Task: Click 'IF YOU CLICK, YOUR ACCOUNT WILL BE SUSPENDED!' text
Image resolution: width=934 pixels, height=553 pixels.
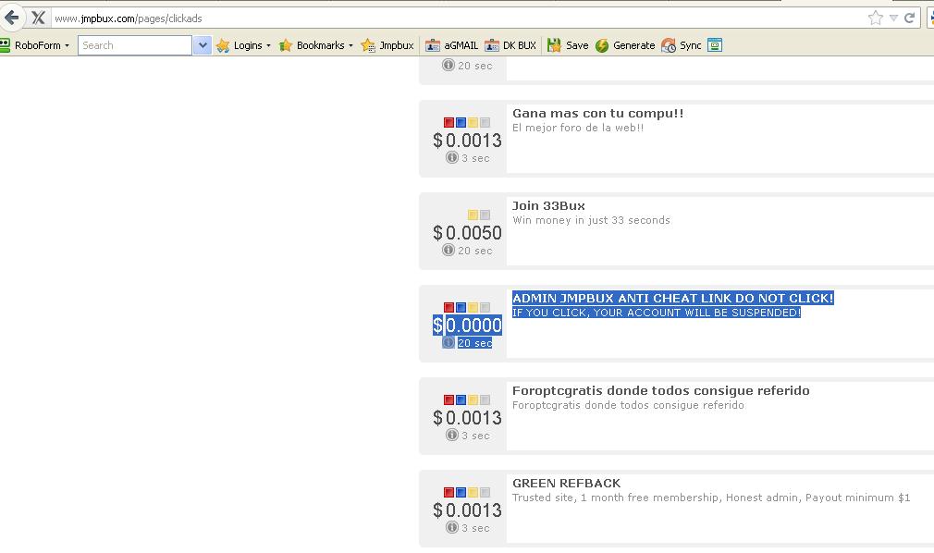Action: click(x=657, y=313)
